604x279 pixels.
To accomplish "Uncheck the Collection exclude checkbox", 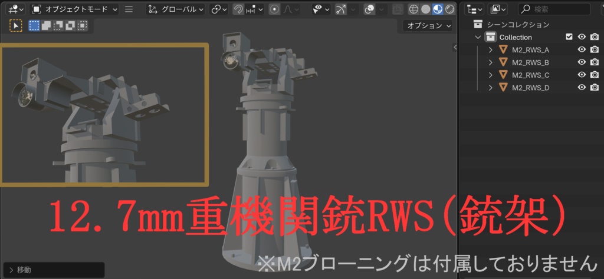I will [x=569, y=37].
